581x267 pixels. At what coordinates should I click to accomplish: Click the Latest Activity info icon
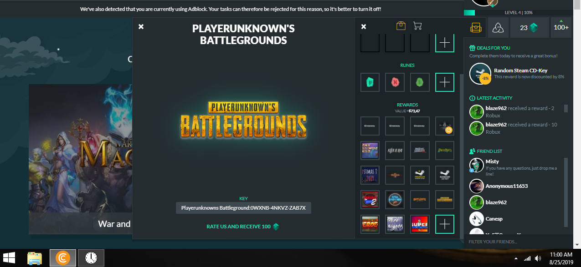(472, 98)
